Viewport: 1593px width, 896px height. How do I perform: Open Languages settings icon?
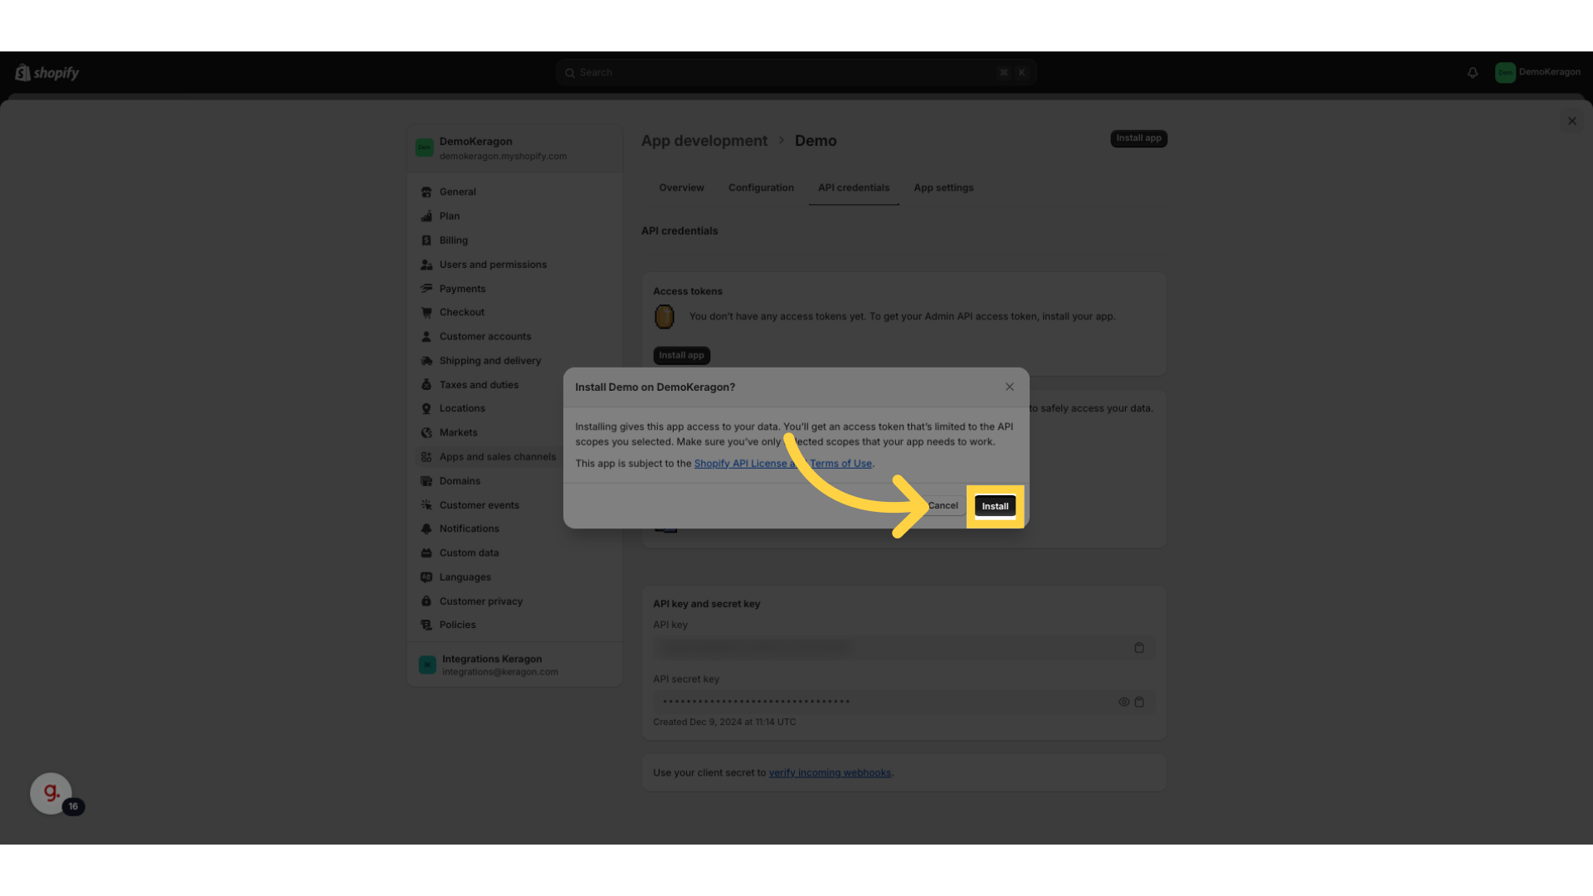point(426,577)
